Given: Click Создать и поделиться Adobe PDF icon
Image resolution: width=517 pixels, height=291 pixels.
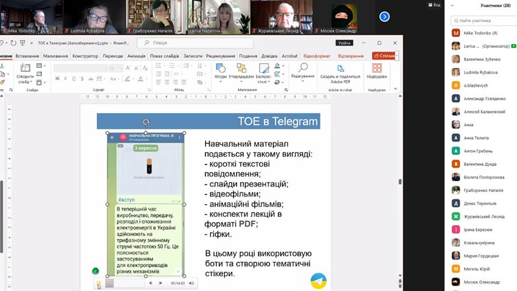Looking at the screenshot, I should [340, 68].
